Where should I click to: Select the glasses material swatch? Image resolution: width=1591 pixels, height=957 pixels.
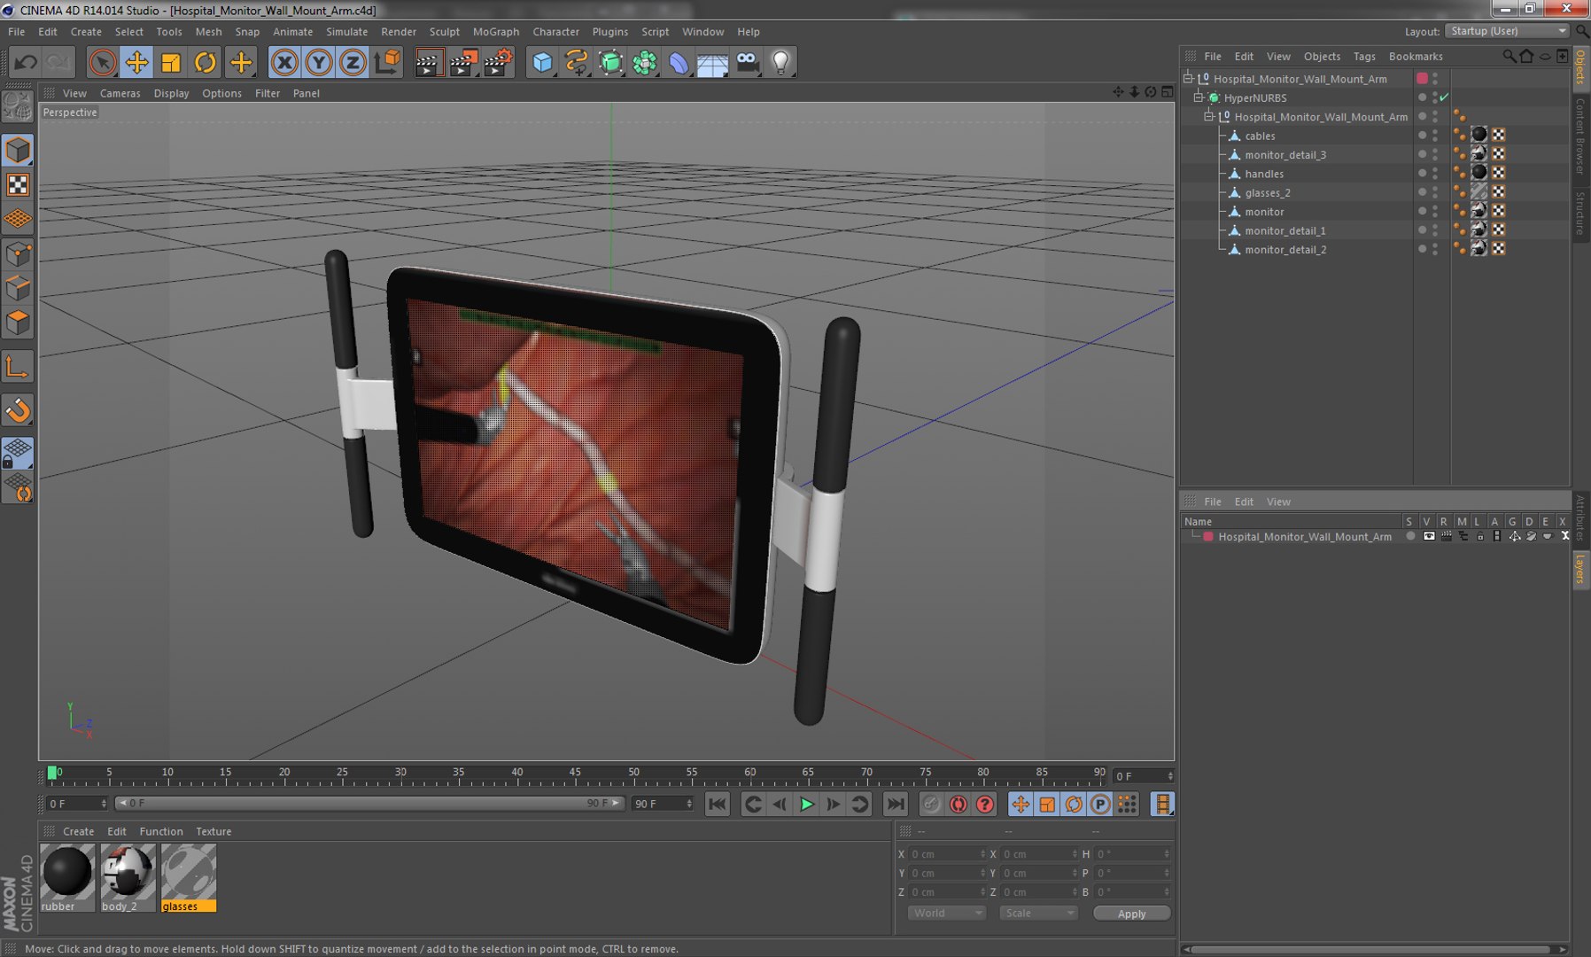[188, 877]
